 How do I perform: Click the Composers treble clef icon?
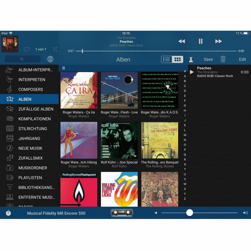tap(9, 89)
